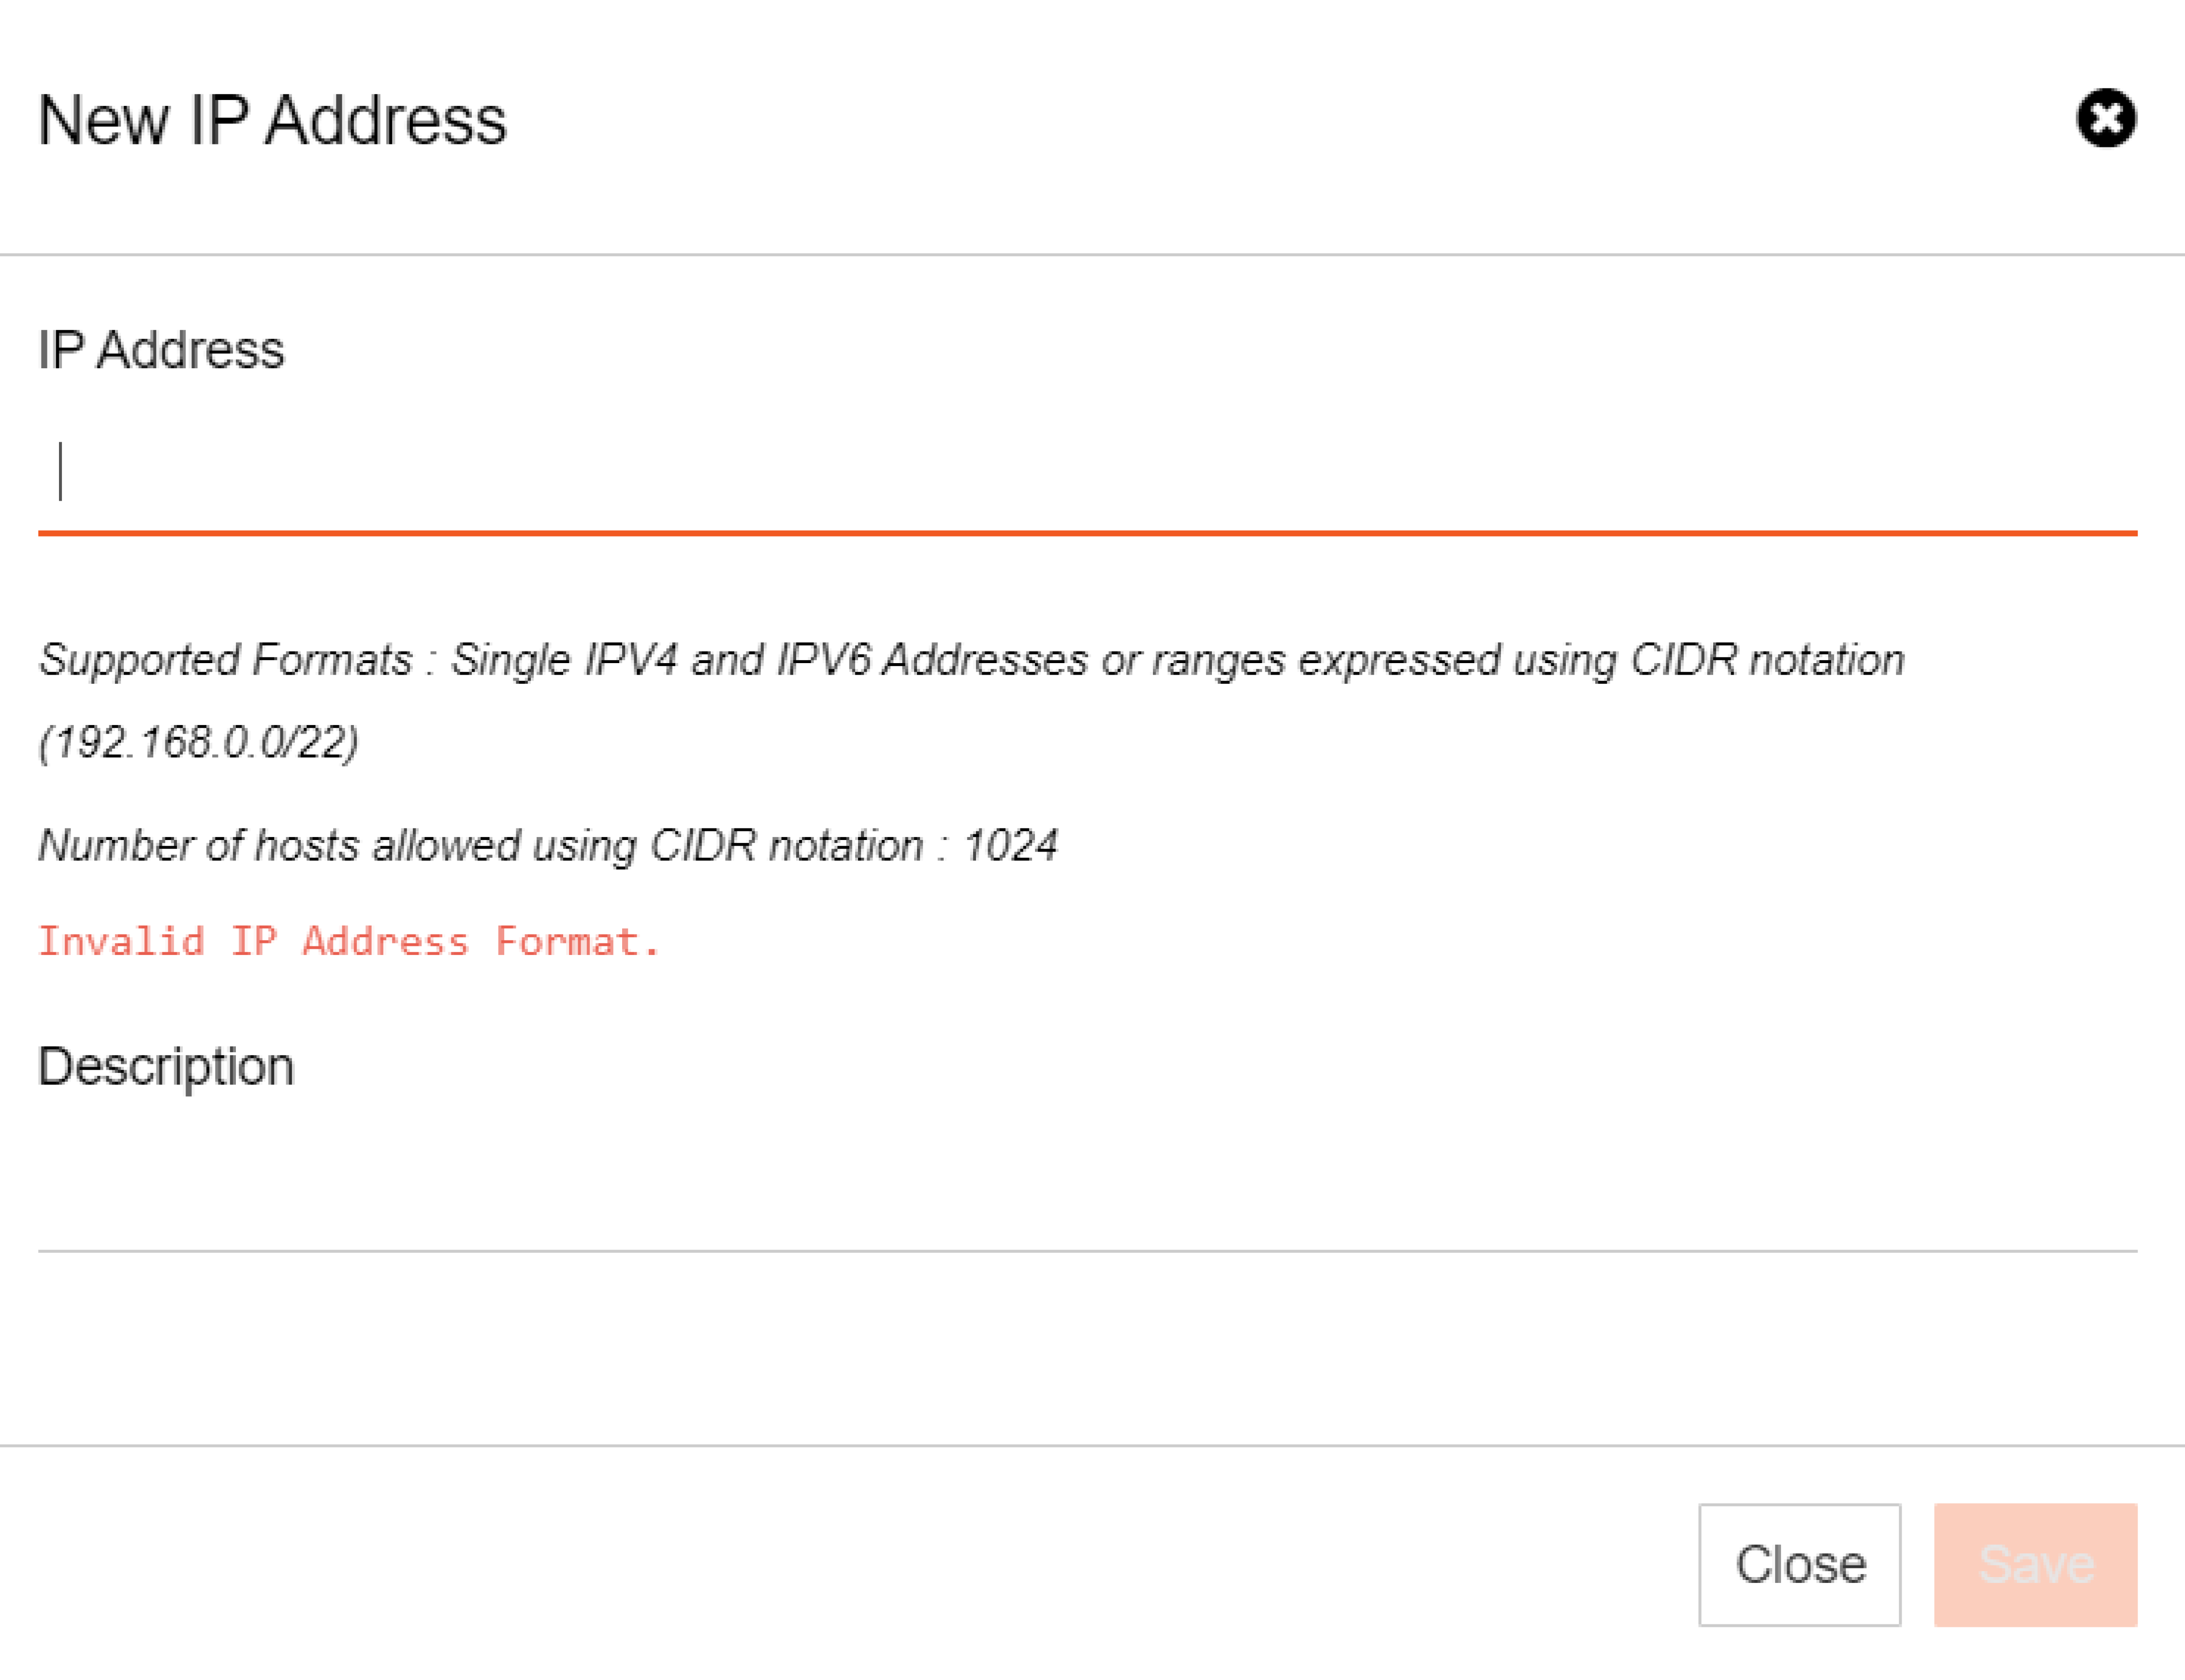This screenshot has height=1680, width=2185.
Task: Click the orange underline of IP Address field
Action: pyautogui.click(x=1088, y=533)
